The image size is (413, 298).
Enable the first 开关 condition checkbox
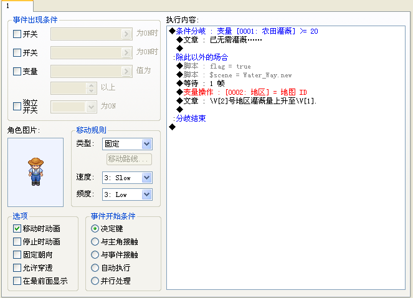[x=17, y=34]
